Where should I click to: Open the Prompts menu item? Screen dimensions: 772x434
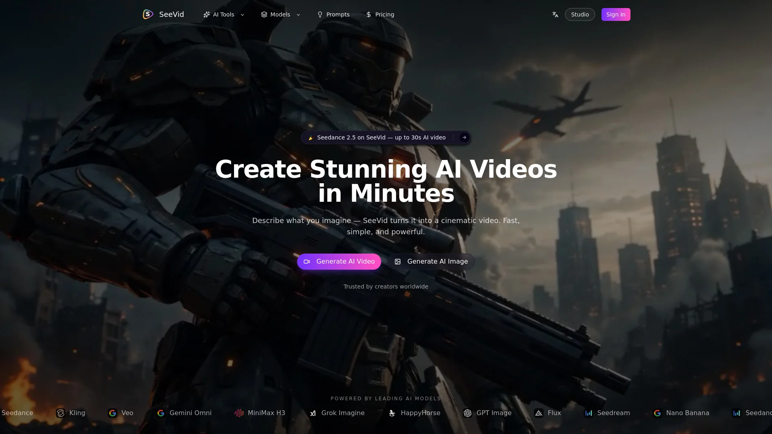[x=333, y=14]
